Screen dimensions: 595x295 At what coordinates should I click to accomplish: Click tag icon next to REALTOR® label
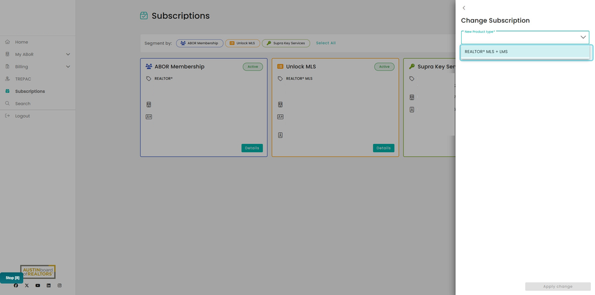pyautogui.click(x=148, y=79)
